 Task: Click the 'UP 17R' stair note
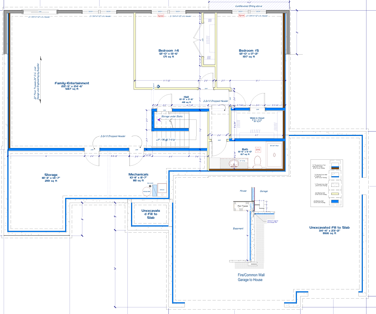click(x=165, y=140)
